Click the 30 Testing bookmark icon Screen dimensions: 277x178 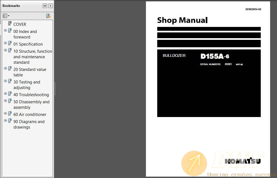(10, 81)
